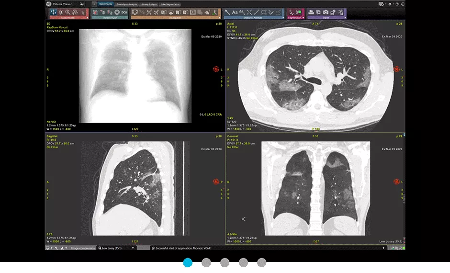The width and height of the screenshot is (450, 273).
Task: Click the 'RaySum No cut' label in 3D view
Action: pyautogui.click(x=57, y=27)
